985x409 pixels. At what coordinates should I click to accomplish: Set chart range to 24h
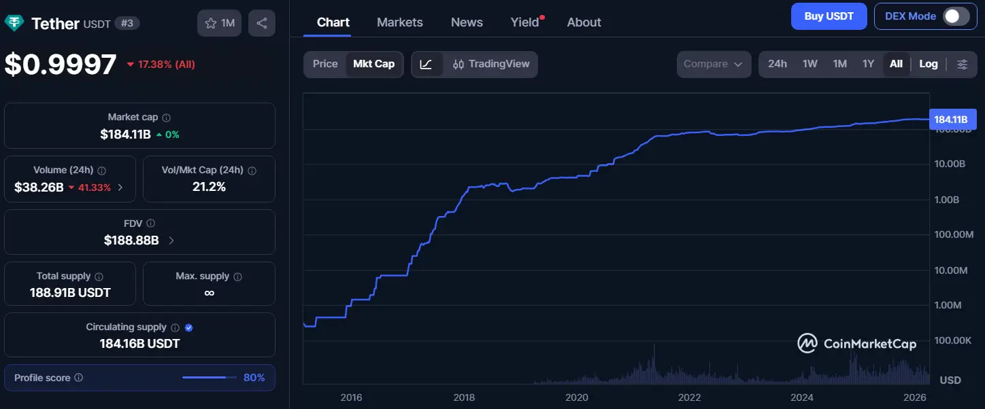(778, 64)
